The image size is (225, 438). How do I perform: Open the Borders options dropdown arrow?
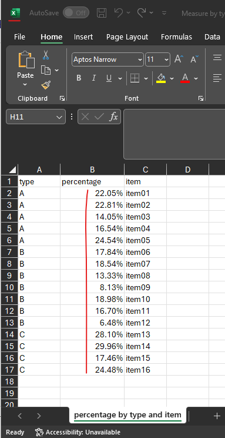pyautogui.click(x=146, y=78)
